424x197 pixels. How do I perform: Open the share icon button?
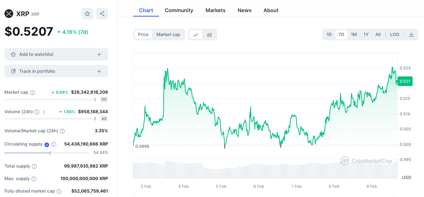tap(102, 14)
